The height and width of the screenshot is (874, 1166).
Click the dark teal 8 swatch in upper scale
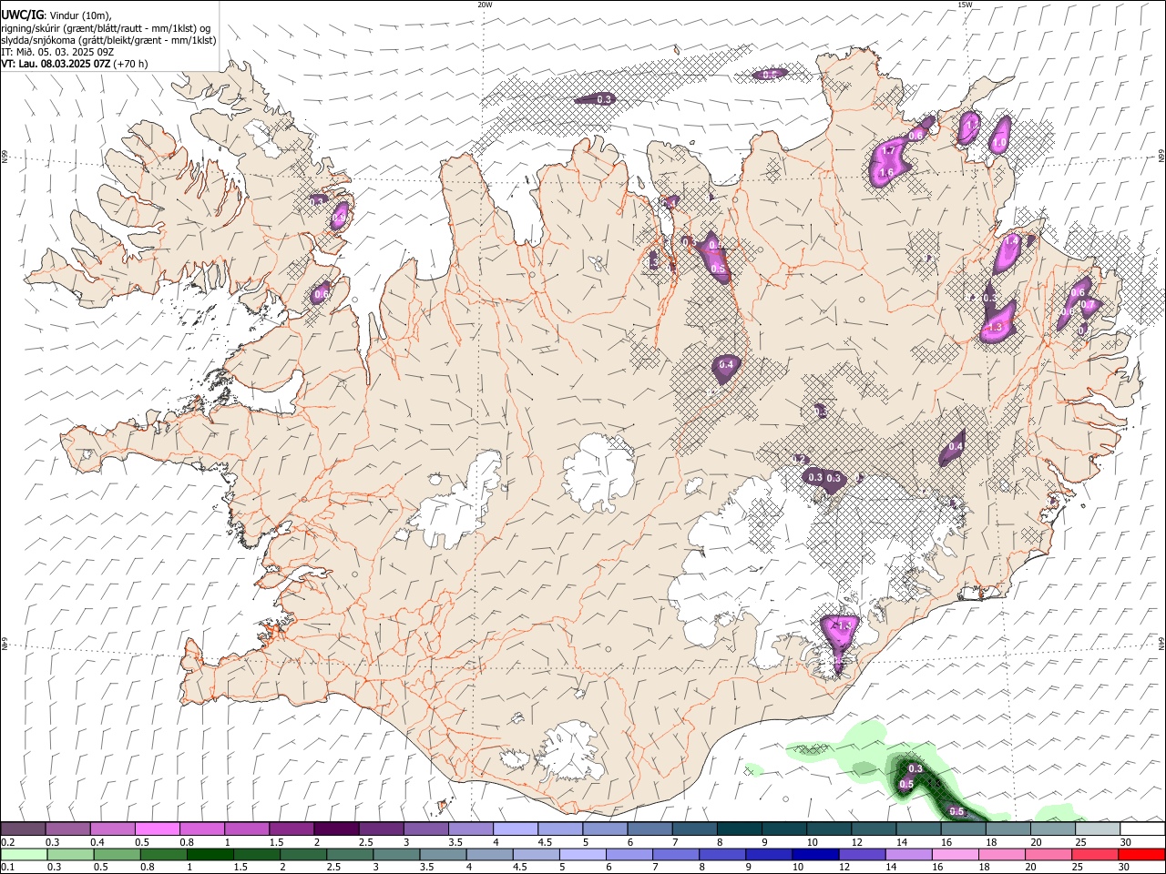pos(739,829)
